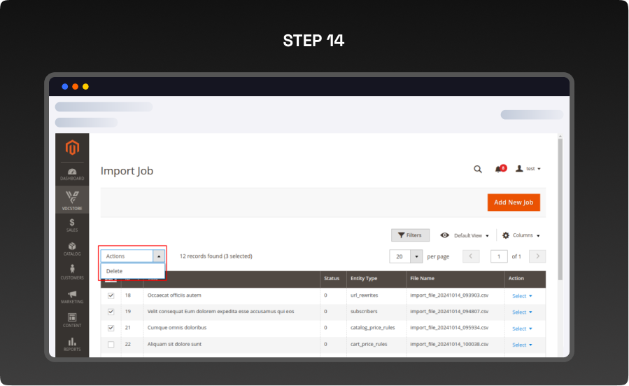Open the Catalog sidebar menu
This screenshot has width=629, height=386.
(72, 249)
